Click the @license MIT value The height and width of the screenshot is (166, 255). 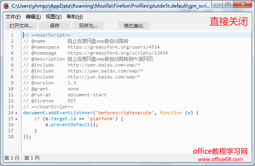(72, 101)
